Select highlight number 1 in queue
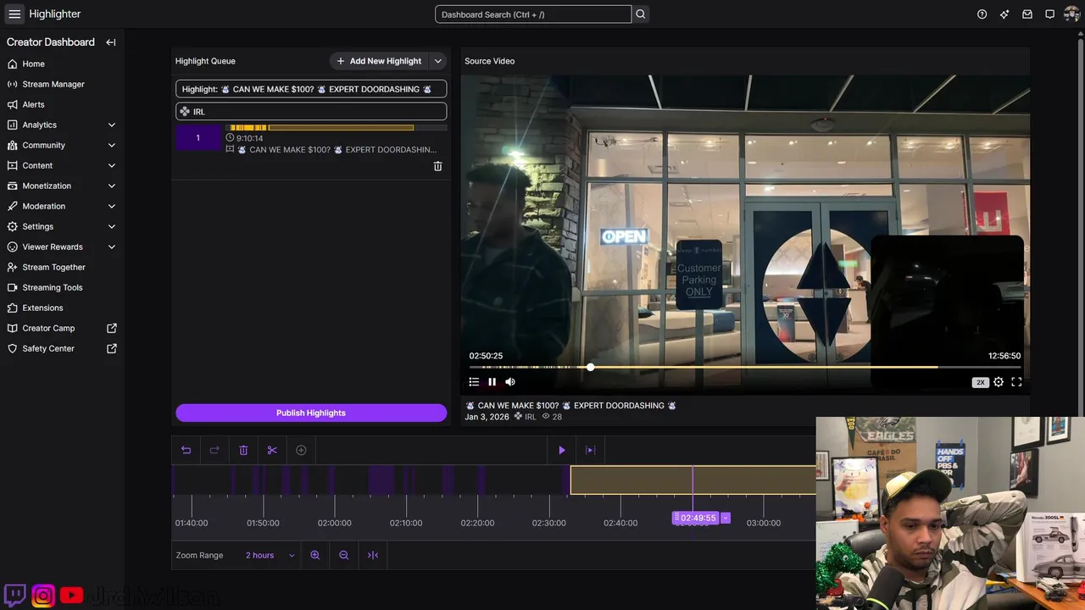 (x=198, y=138)
